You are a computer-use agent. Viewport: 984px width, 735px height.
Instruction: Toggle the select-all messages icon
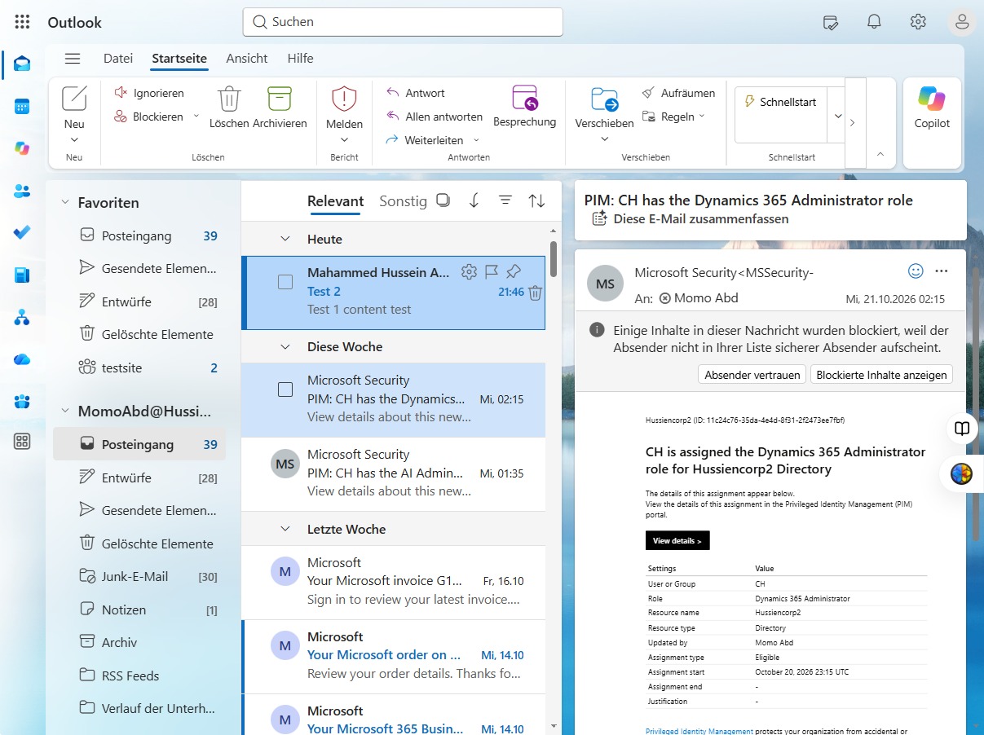(443, 200)
